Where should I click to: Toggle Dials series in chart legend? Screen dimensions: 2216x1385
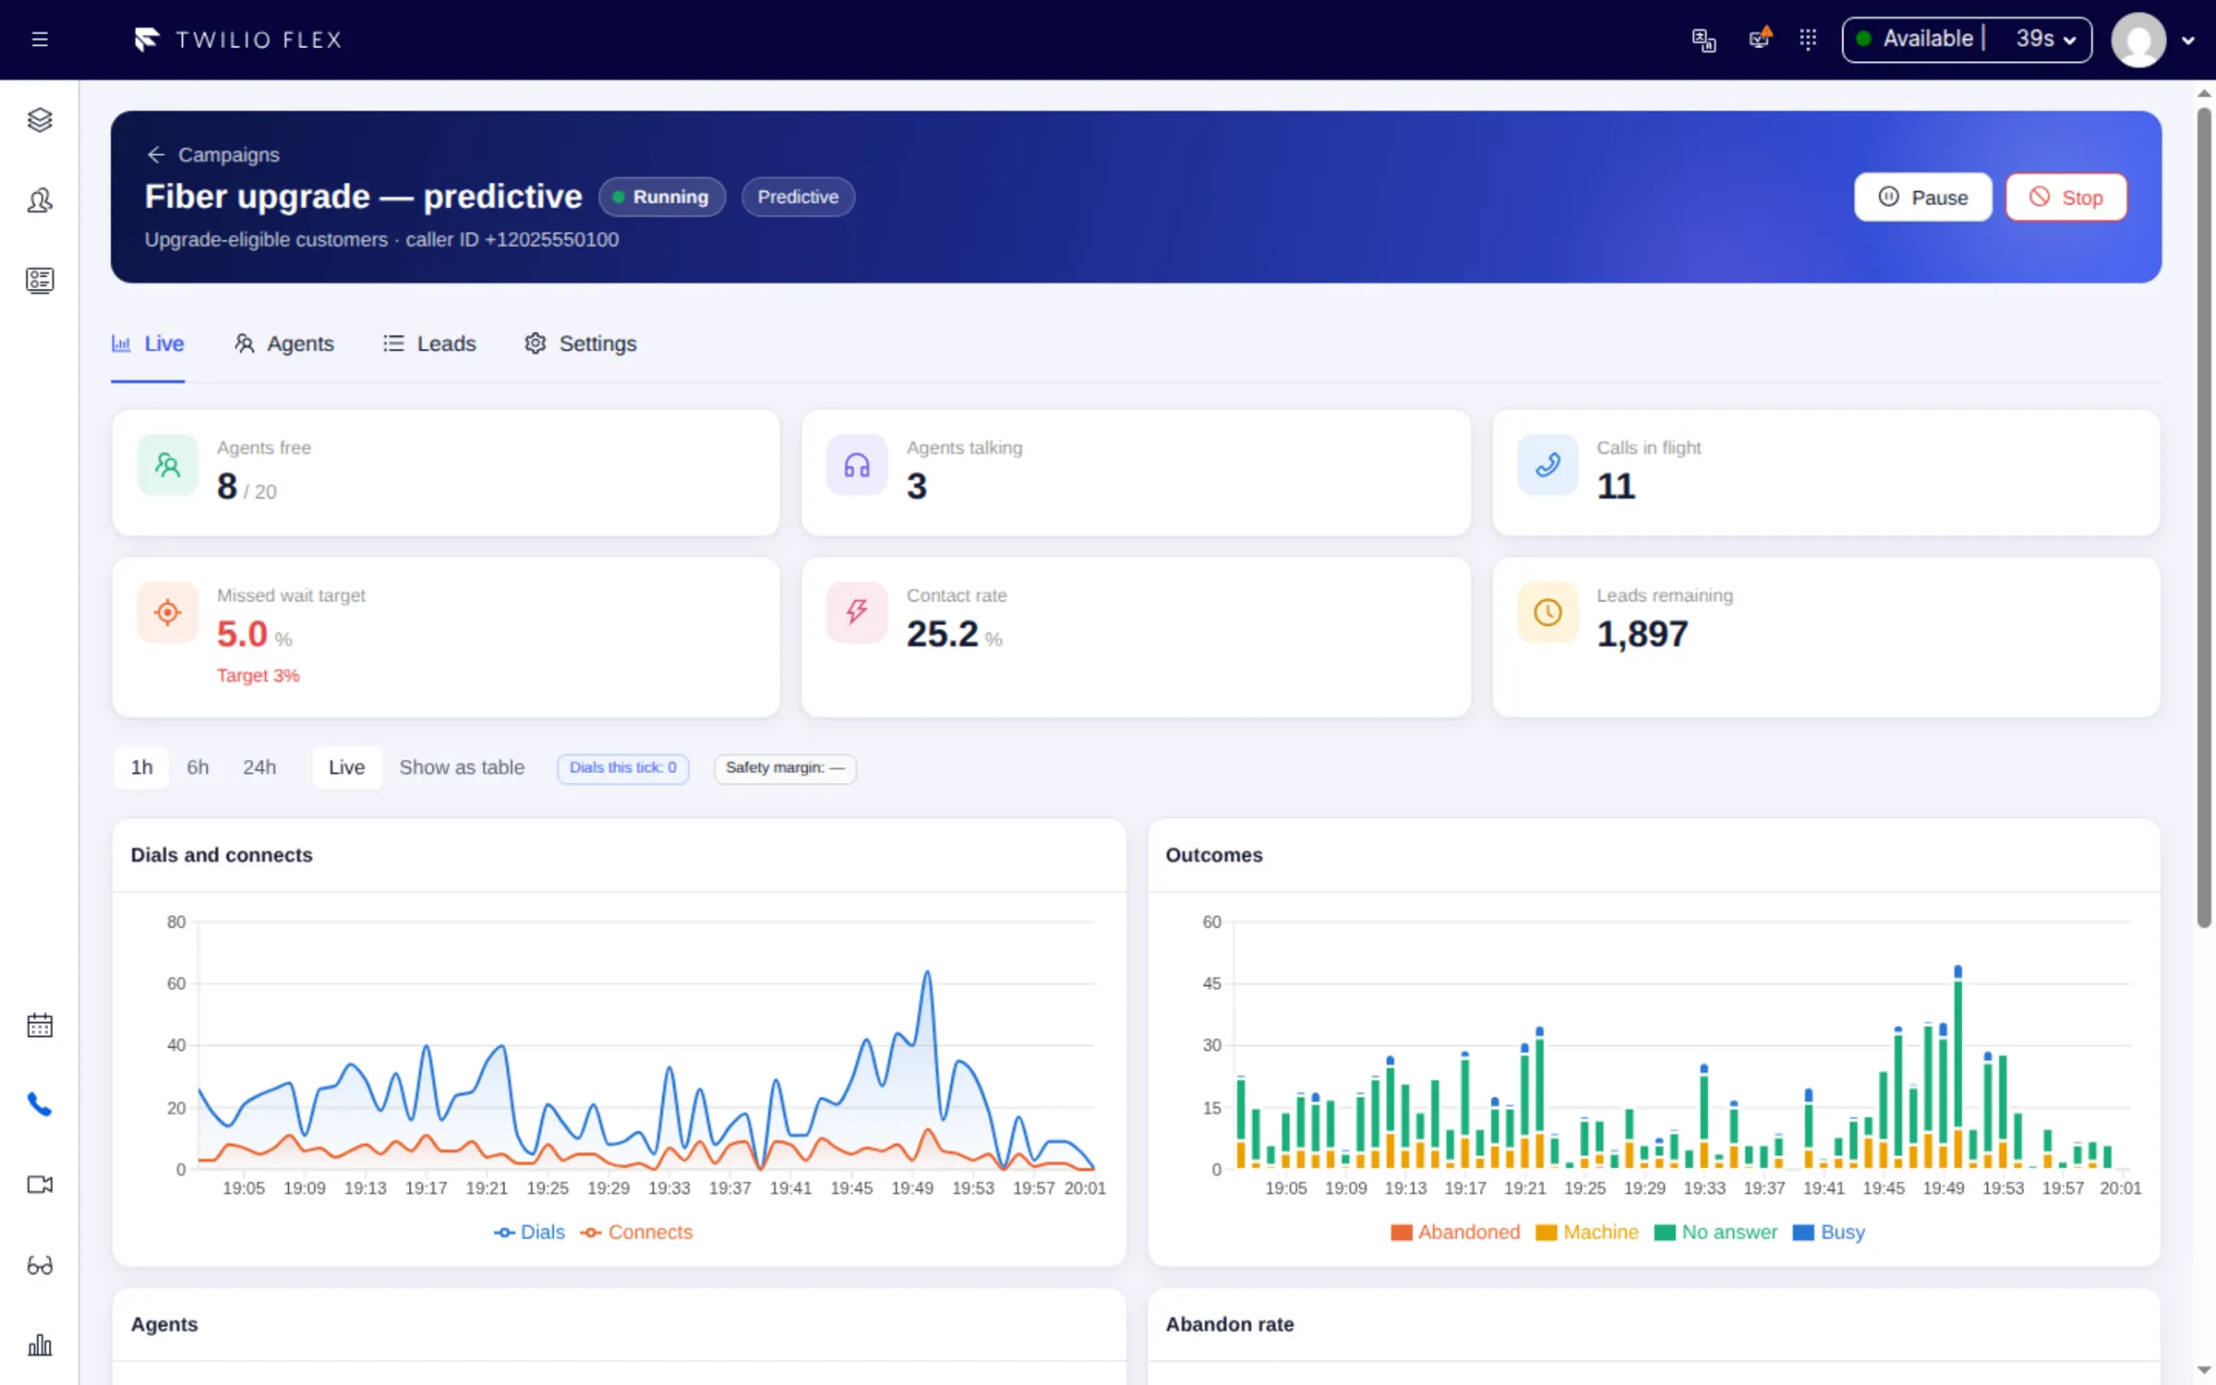point(529,1232)
